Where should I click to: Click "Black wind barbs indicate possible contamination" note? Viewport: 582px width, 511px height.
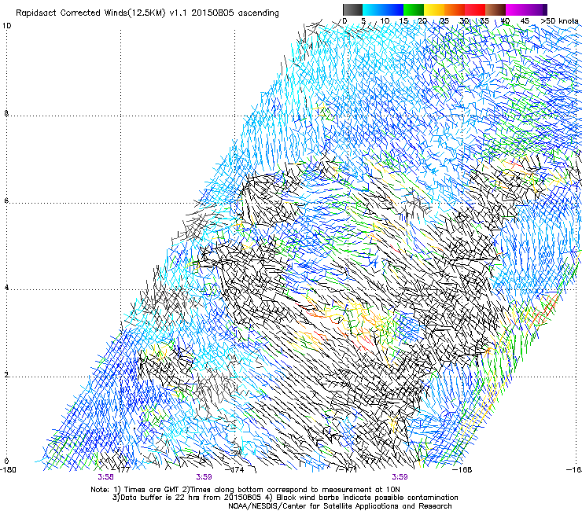(367, 498)
